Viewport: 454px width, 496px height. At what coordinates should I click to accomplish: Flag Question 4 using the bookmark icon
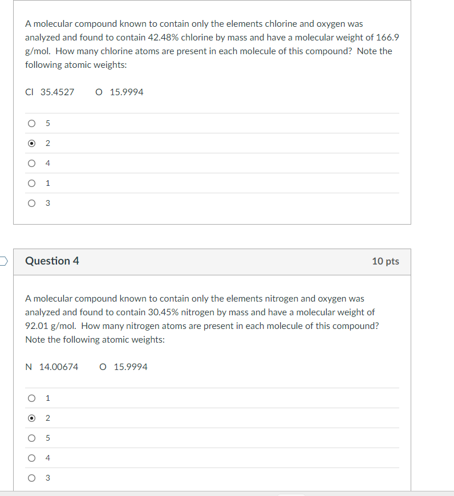[3, 261]
